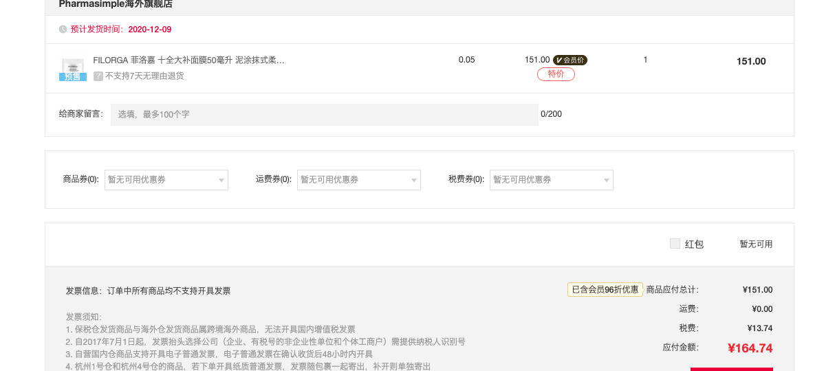Open the 商品券 coupon dropdown
This screenshot has width=813, height=371.
pos(166,180)
